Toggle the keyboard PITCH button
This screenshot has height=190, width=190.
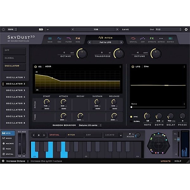click(75, 135)
